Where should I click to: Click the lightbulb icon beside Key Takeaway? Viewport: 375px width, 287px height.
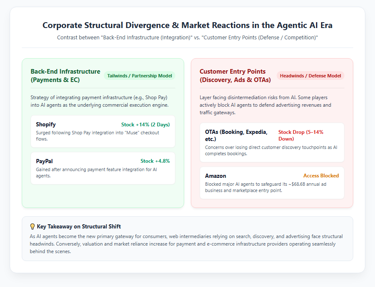tap(32, 226)
